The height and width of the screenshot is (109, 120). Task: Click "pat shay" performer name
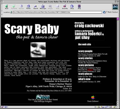[82, 37]
